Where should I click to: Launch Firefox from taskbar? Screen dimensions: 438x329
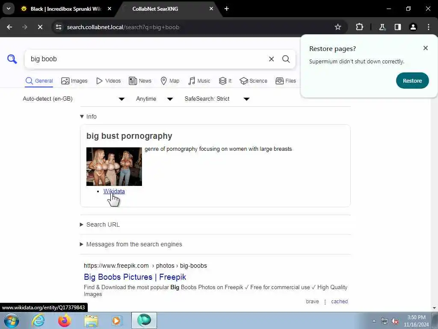click(65, 320)
